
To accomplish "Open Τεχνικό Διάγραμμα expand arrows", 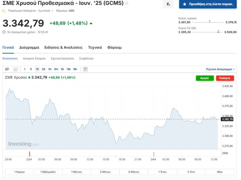I will [234, 69].
